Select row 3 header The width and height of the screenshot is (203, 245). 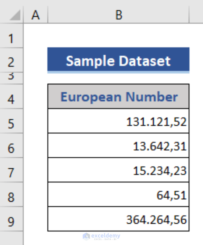click(x=11, y=78)
